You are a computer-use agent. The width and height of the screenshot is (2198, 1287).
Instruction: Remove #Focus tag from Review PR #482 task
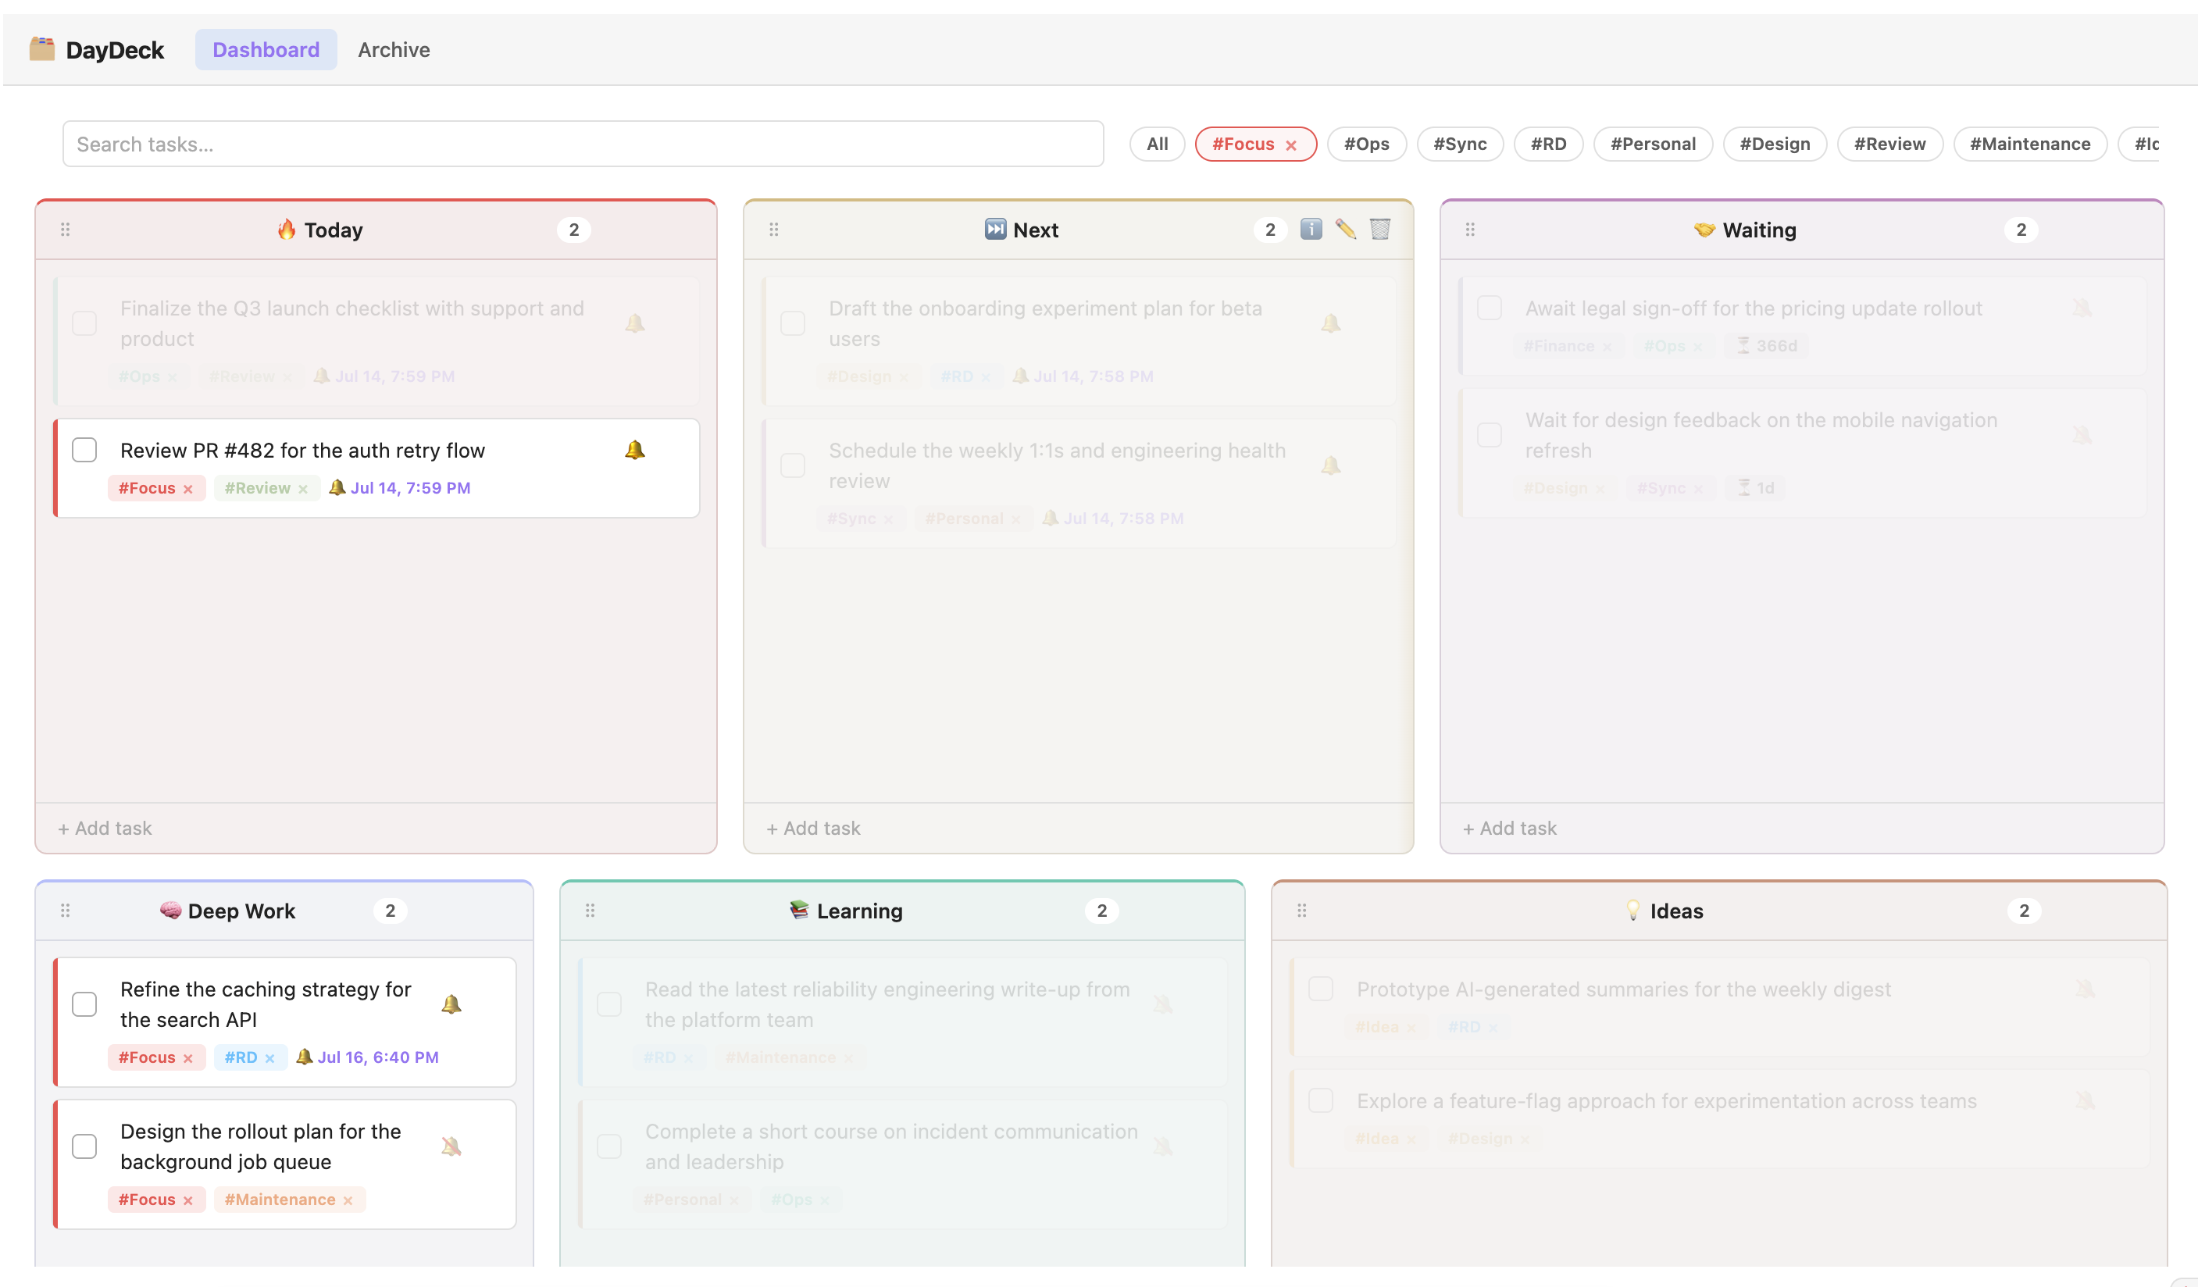click(x=187, y=489)
